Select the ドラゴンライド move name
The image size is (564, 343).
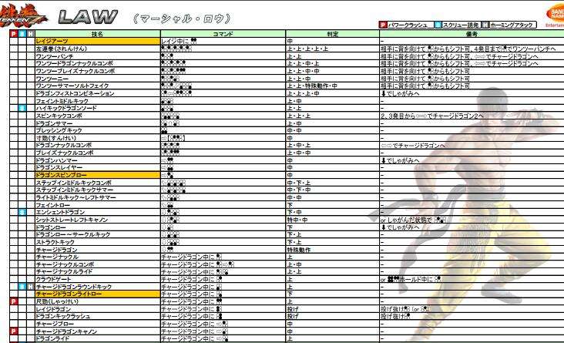click(x=52, y=338)
